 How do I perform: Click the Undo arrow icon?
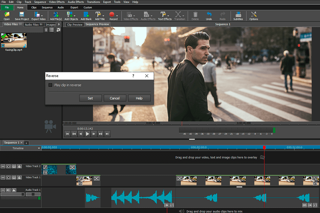pyautogui.click(x=209, y=15)
